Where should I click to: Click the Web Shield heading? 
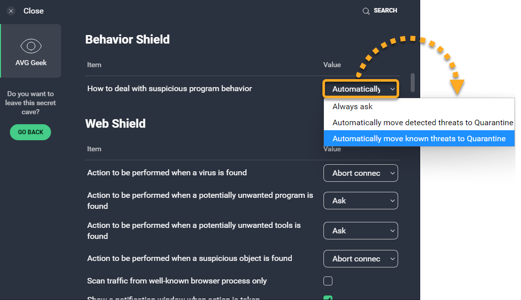click(115, 124)
